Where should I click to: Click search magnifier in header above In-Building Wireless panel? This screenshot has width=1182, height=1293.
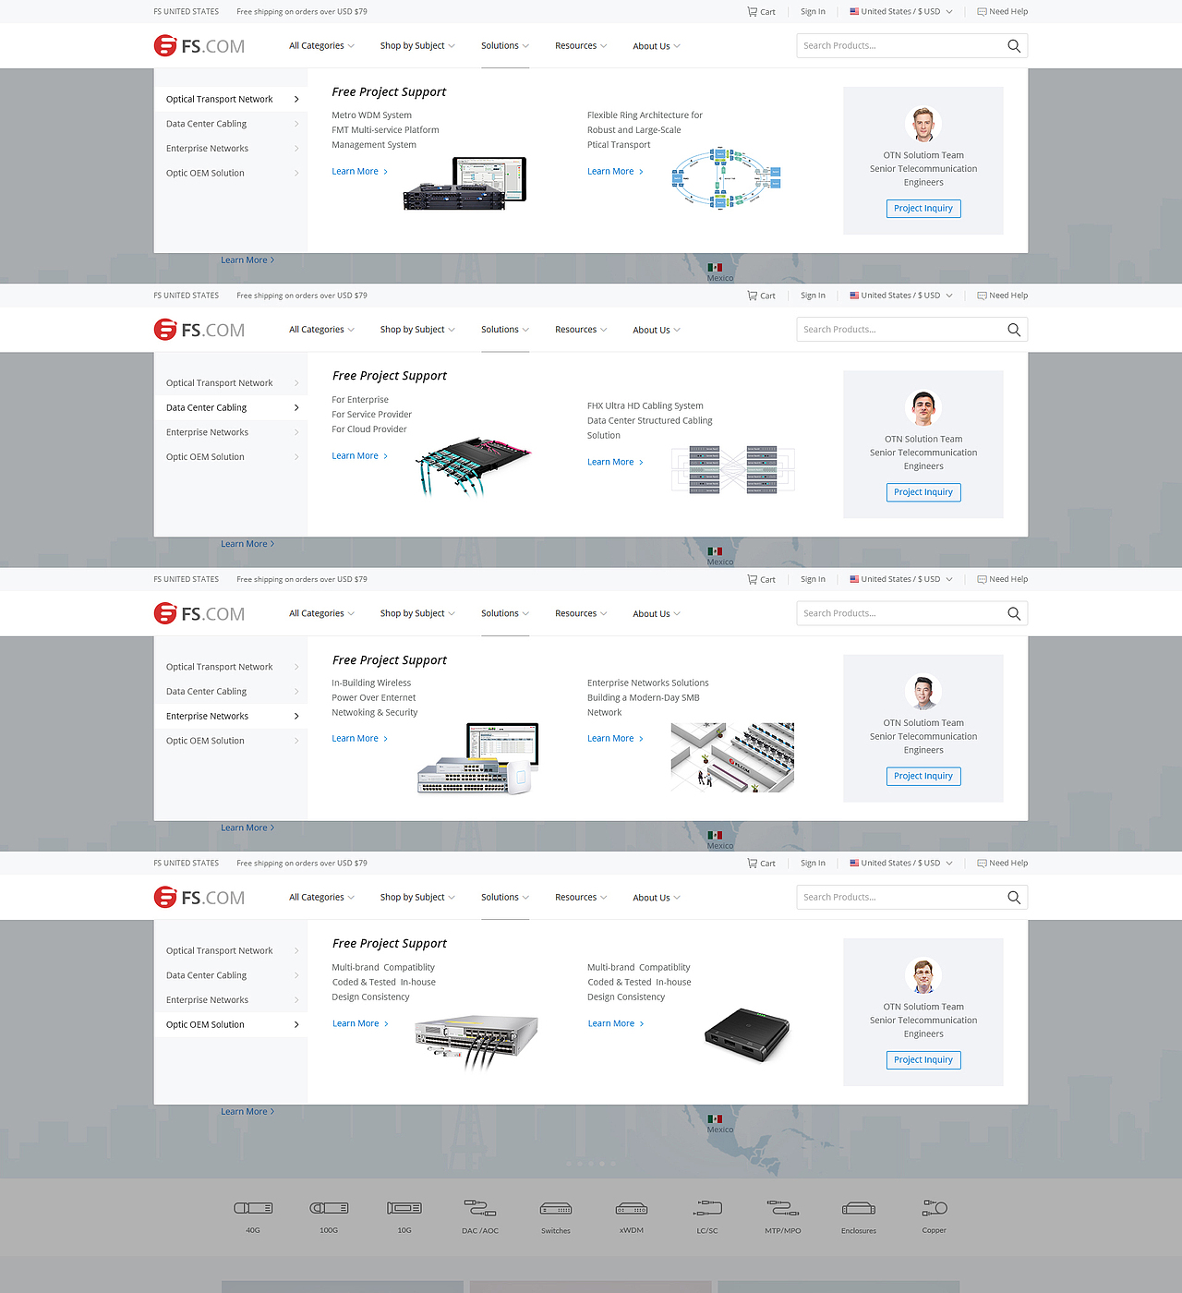(x=1014, y=613)
